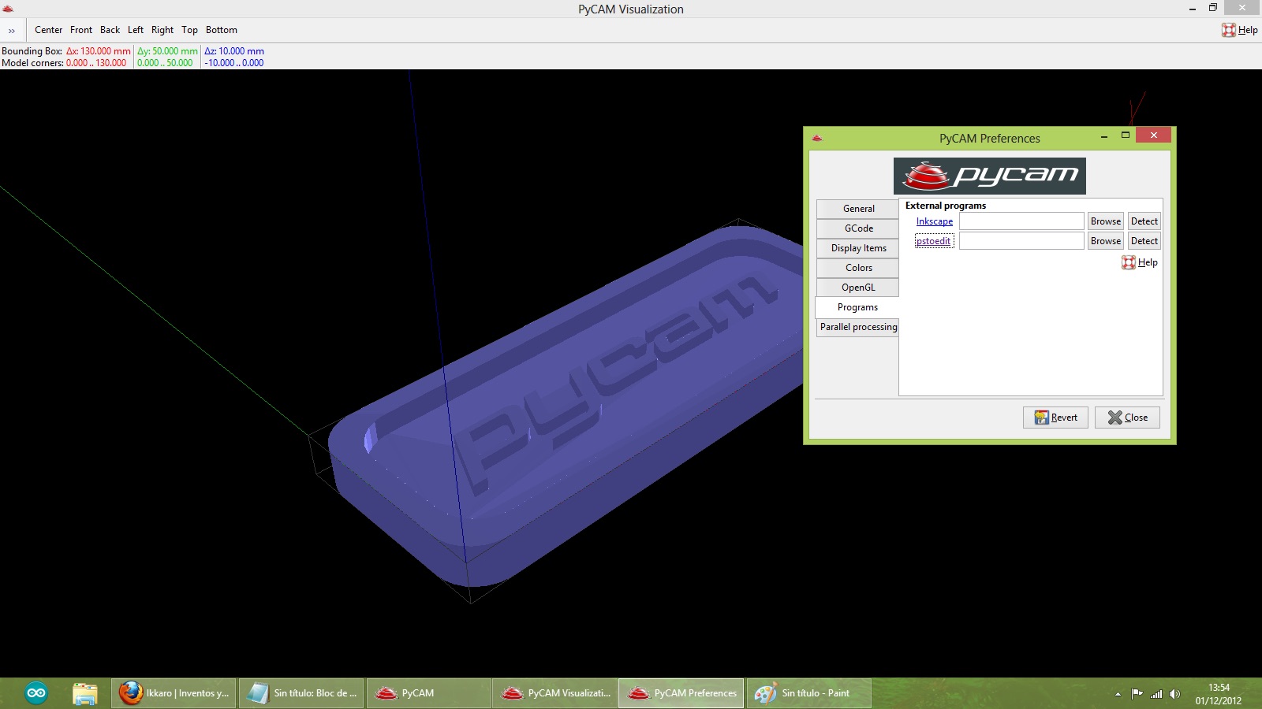Browse for the Inkscape executable
This screenshot has height=709, width=1262.
(x=1106, y=221)
